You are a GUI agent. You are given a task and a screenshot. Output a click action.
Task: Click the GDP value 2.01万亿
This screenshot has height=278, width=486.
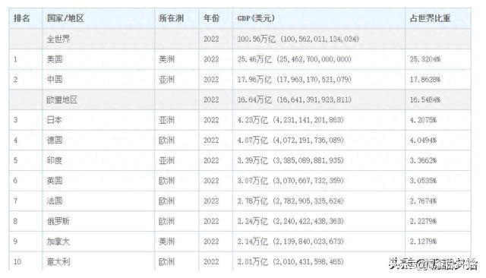coord(253,262)
